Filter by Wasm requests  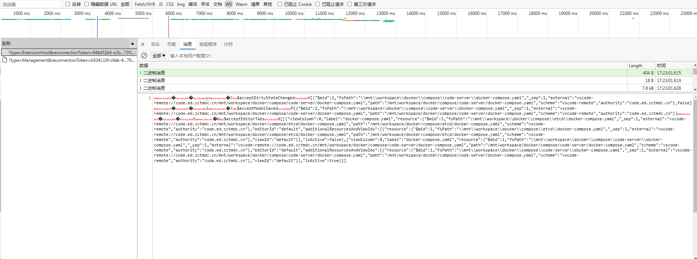(241, 4)
